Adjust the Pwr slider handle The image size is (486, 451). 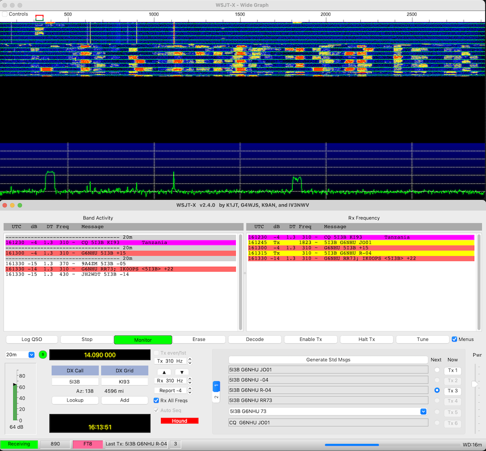tap(475, 384)
